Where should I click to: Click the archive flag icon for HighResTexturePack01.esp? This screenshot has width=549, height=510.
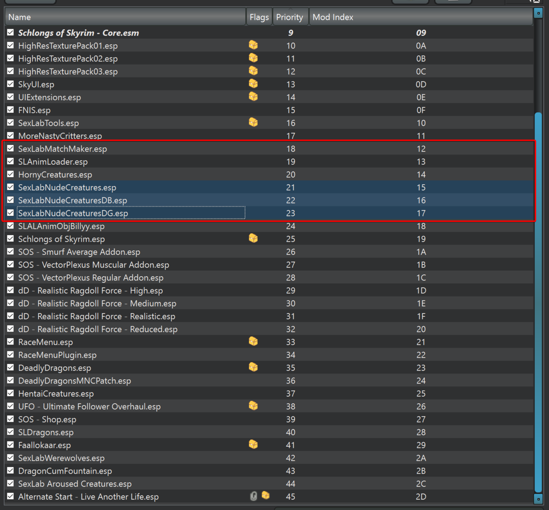click(x=253, y=45)
